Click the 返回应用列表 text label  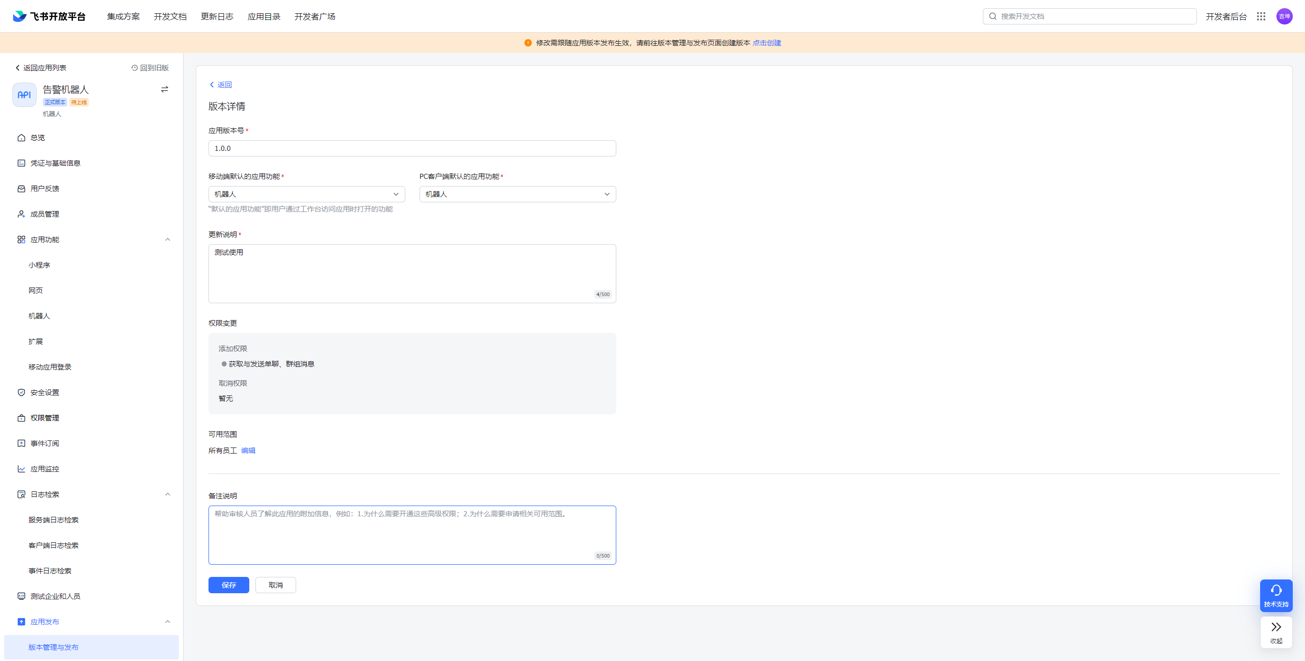point(45,68)
